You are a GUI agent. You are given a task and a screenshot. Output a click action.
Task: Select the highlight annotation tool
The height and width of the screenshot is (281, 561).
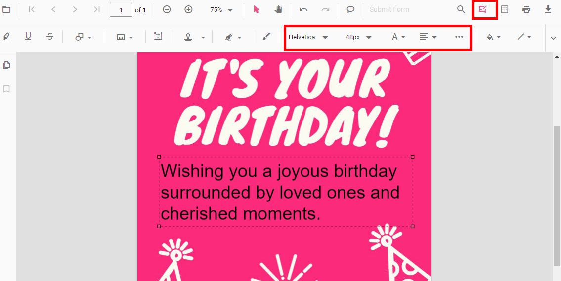pos(6,37)
